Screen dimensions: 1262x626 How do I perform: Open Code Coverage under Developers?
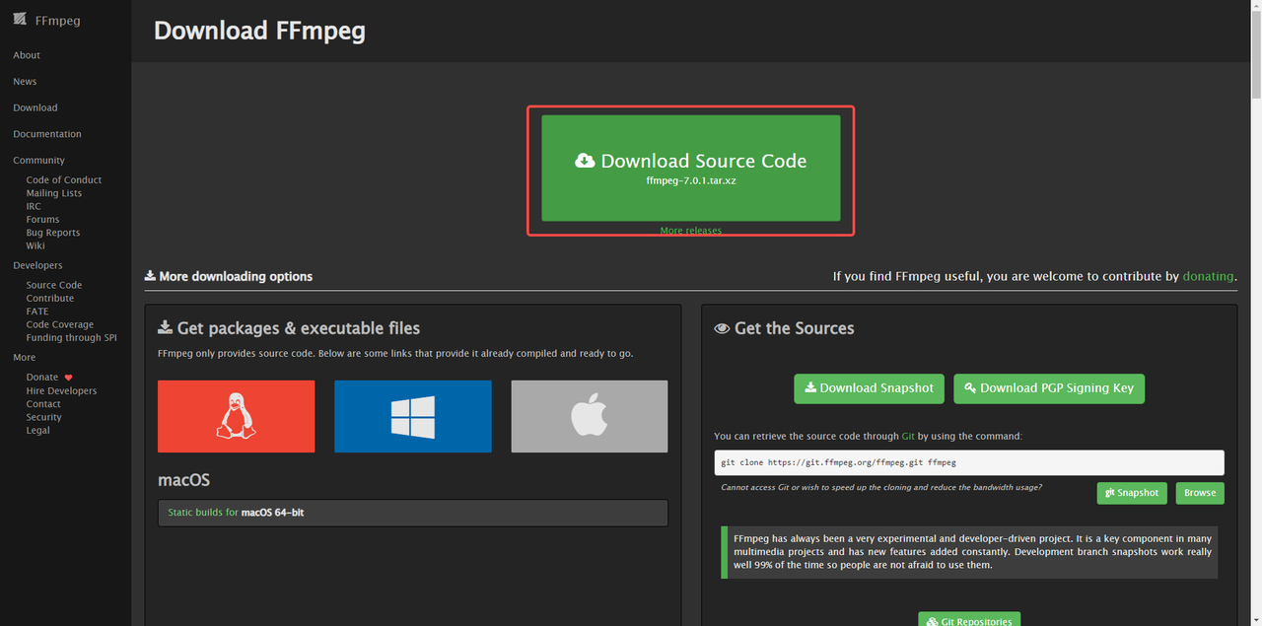[60, 324]
